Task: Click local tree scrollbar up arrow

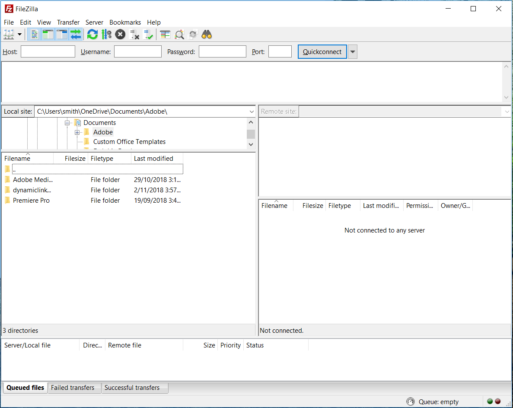Action: [251, 122]
